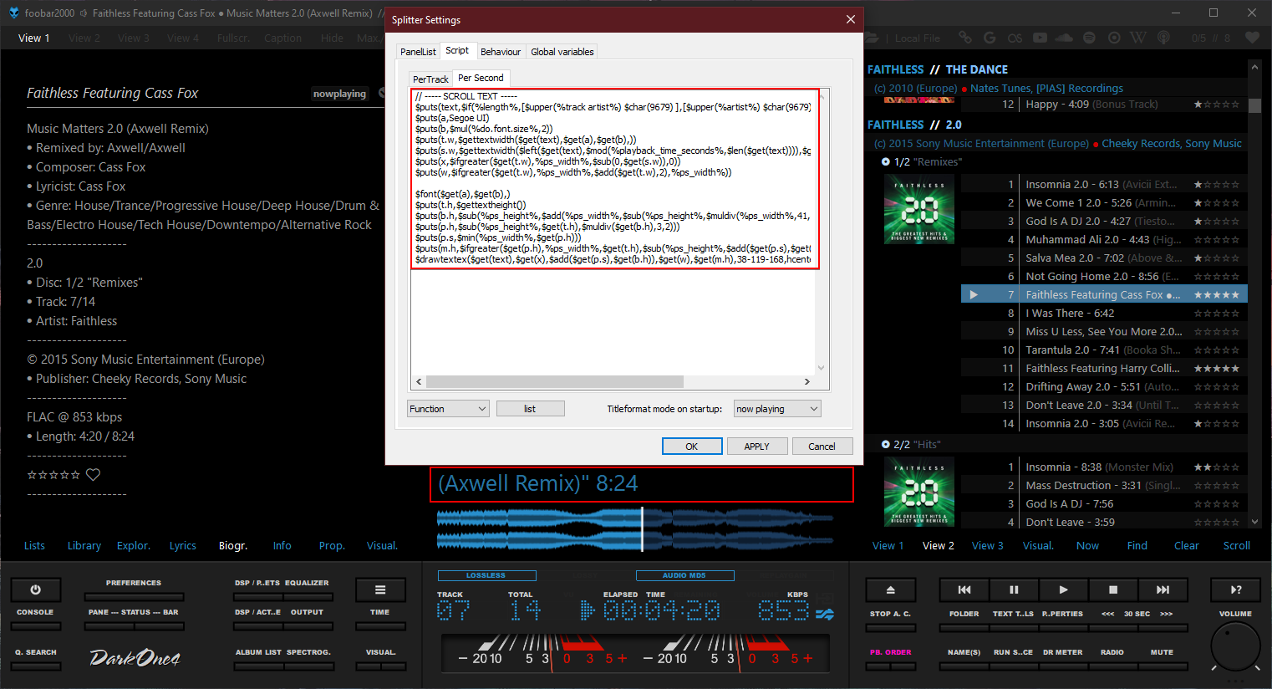Open the Function dropdown in Splitter Settings
Viewport: 1272px width, 689px height.
448,409
